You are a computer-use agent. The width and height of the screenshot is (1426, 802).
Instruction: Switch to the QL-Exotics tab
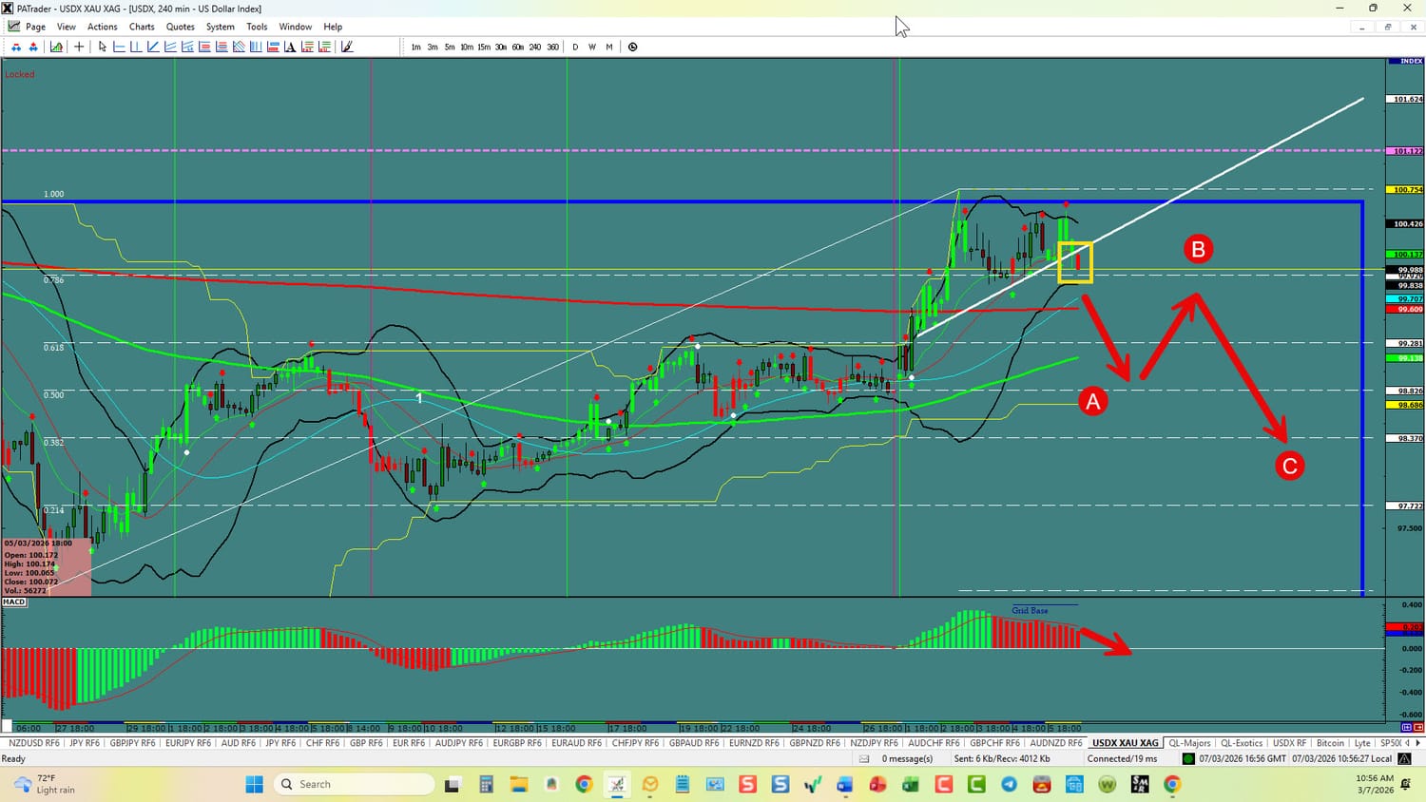click(x=1242, y=743)
